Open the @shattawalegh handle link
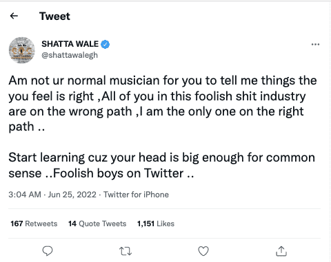 point(70,55)
